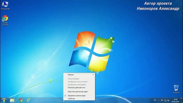Click the greyed-out Окна каскадом entry

coord(79,79)
